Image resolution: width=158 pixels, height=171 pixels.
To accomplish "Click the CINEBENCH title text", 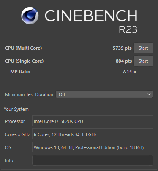I will click(91, 16).
